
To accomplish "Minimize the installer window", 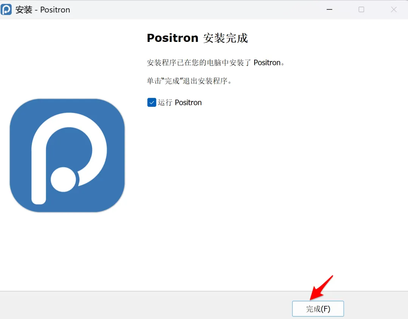I will [329, 9].
